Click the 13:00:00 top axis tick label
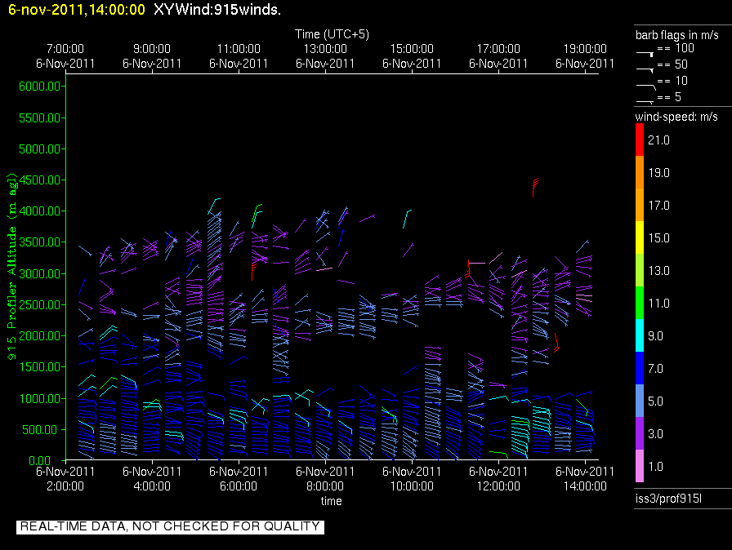 coord(325,48)
